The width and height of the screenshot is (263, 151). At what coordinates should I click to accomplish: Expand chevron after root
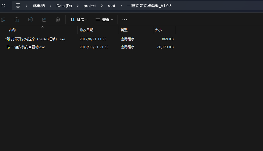[121, 6]
